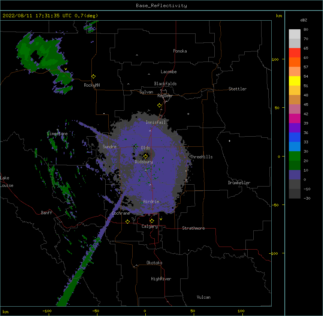Click the yellow marker south of RedDeer
Screen dimensions: 323x316
[159, 105]
